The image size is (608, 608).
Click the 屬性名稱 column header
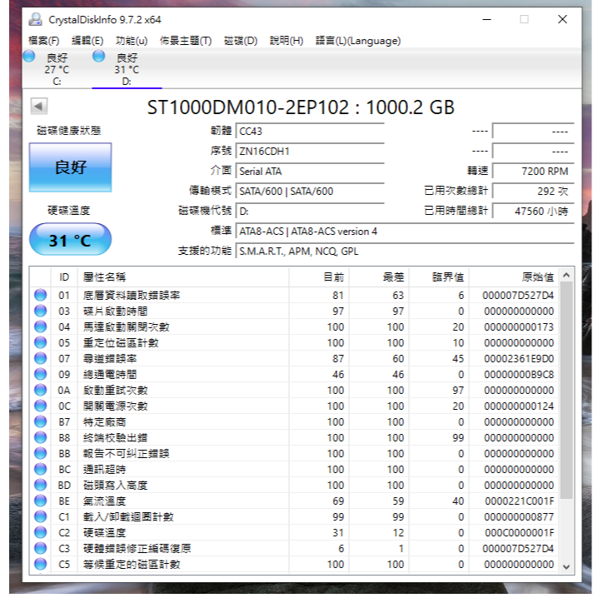click(183, 277)
